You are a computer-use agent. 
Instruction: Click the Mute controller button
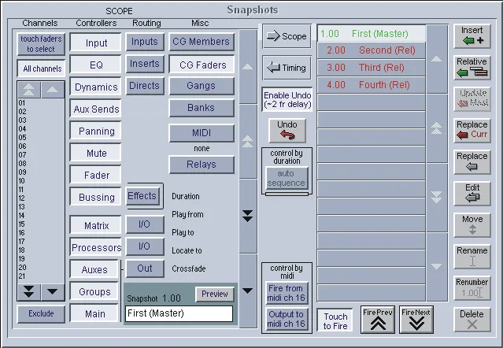click(x=95, y=153)
